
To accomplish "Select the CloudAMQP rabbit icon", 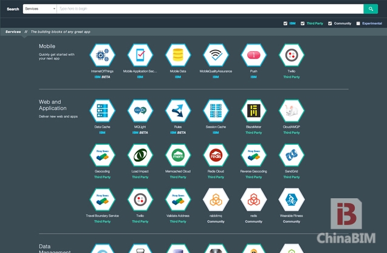I will (x=292, y=111).
